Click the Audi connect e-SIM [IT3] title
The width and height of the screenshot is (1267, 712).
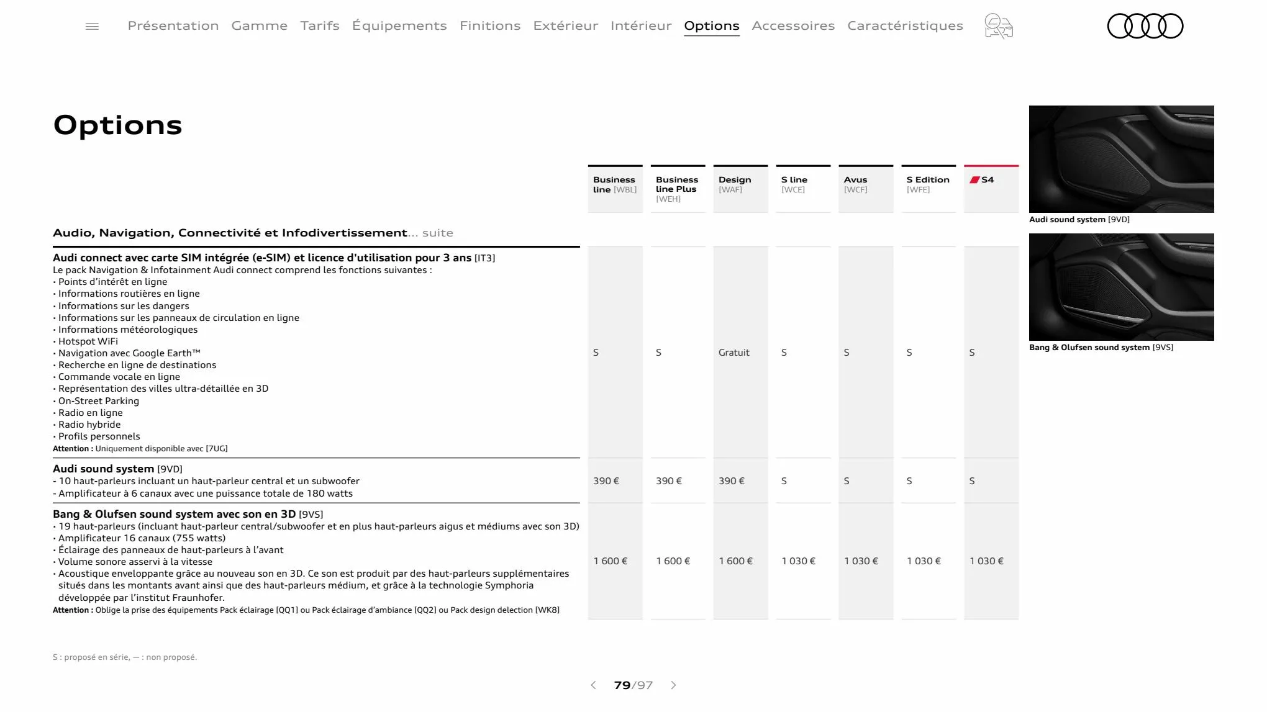[x=274, y=258]
